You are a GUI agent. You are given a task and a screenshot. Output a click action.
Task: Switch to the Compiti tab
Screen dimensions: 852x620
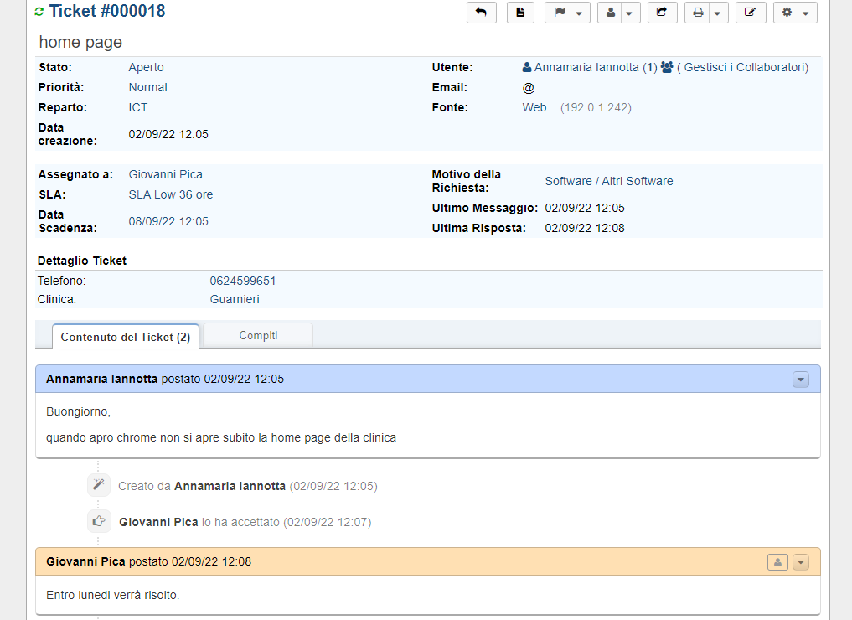pyautogui.click(x=258, y=335)
